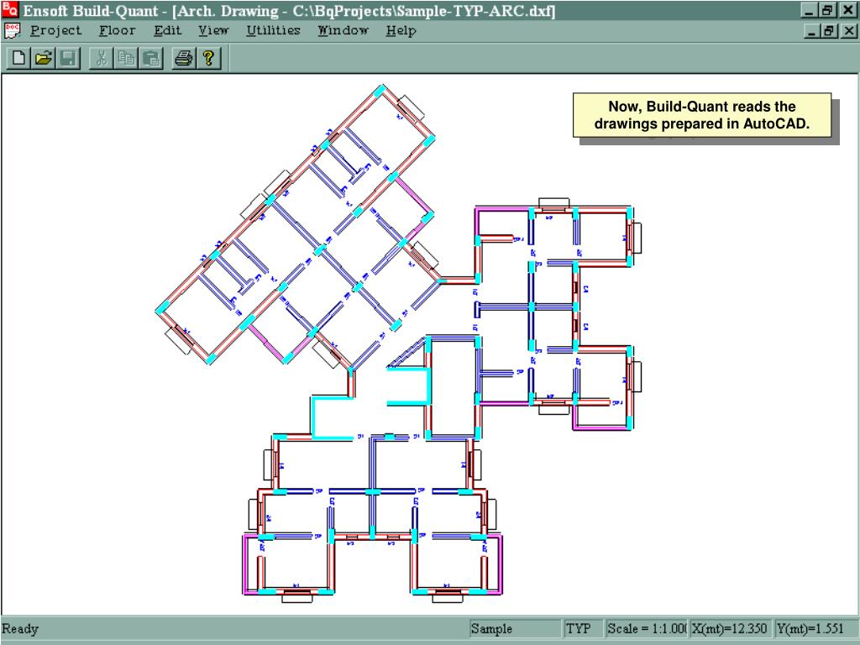
Task: Close the inner Arch. Drawing document window
Action: click(848, 31)
